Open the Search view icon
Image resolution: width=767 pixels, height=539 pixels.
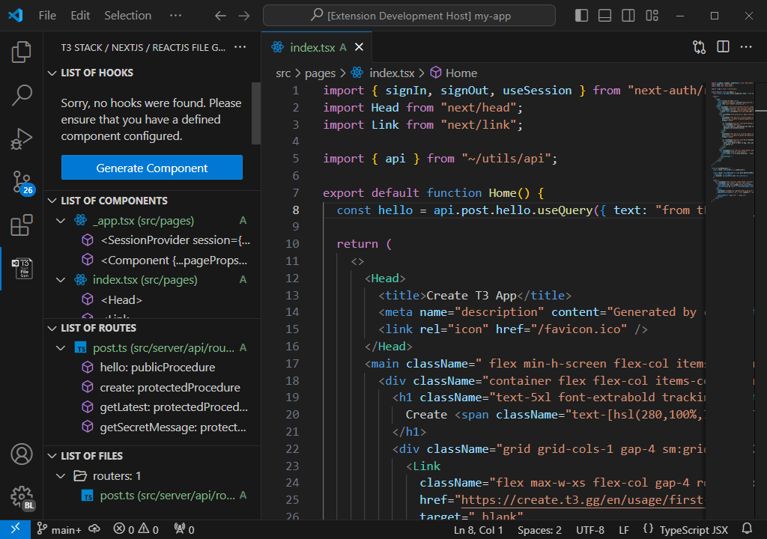pyautogui.click(x=22, y=95)
